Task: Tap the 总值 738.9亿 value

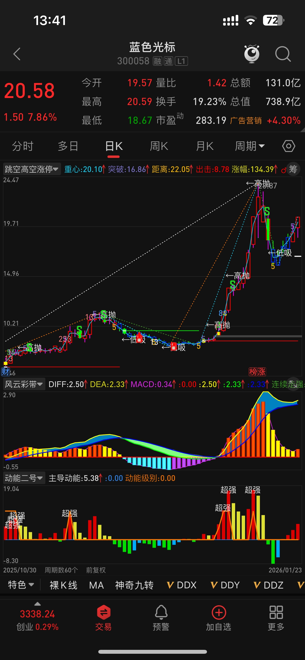Action: [283, 102]
